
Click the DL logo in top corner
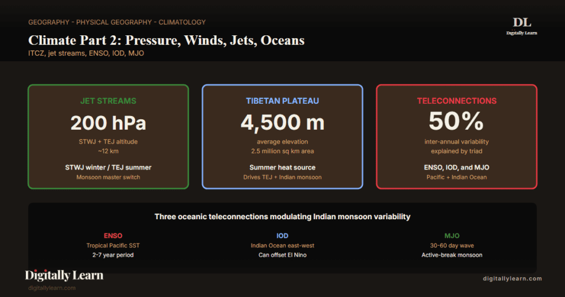point(521,26)
